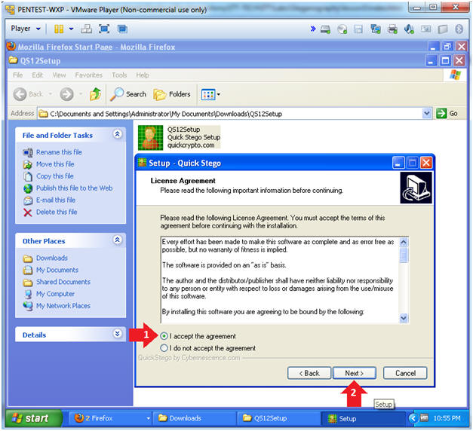Click the VMware Unity mode icon

[122, 29]
